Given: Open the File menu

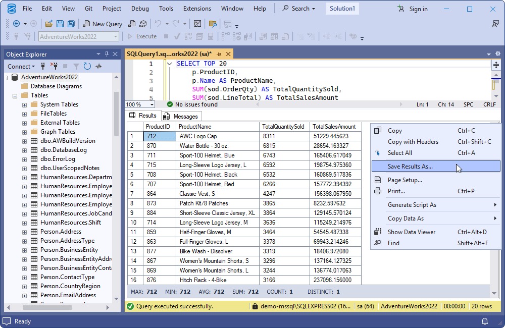Looking at the screenshot, I should (x=27, y=9).
